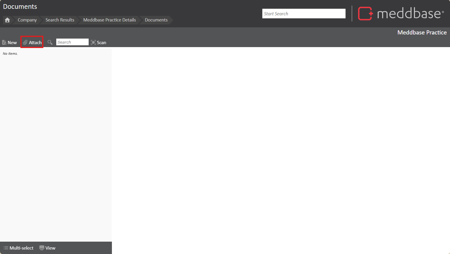Go to Company breadcrumb
Image resolution: width=450 pixels, height=254 pixels.
click(27, 20)
